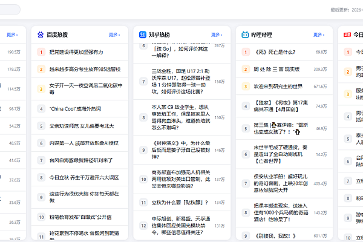This screenshot has width=363, height=242.
Task: Click heat value "405.4万"
Action: coord(321,184)
